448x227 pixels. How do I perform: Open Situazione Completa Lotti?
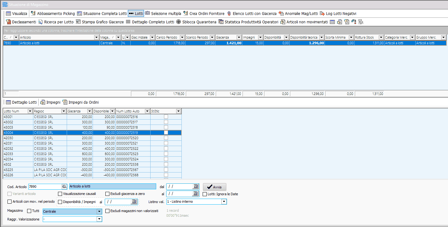102,14
